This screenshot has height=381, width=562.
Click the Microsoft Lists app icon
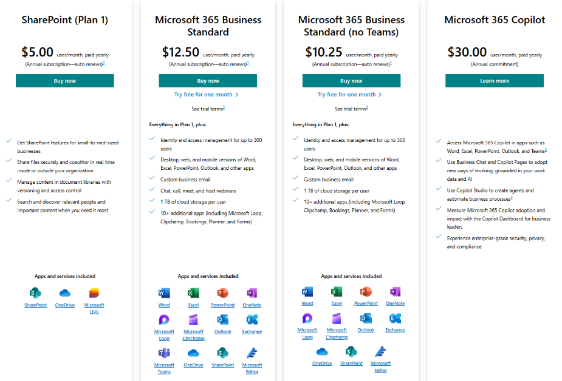[94, 294]
